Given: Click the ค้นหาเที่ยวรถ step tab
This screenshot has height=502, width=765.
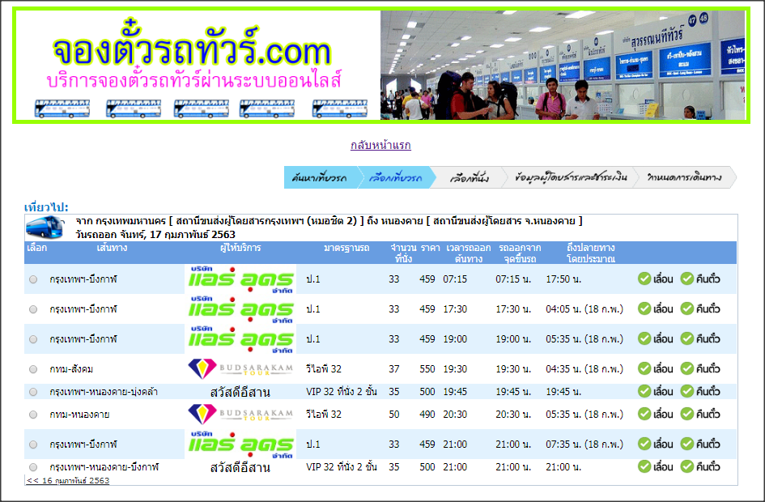Looking at the screenshot, I should (320, 177).
